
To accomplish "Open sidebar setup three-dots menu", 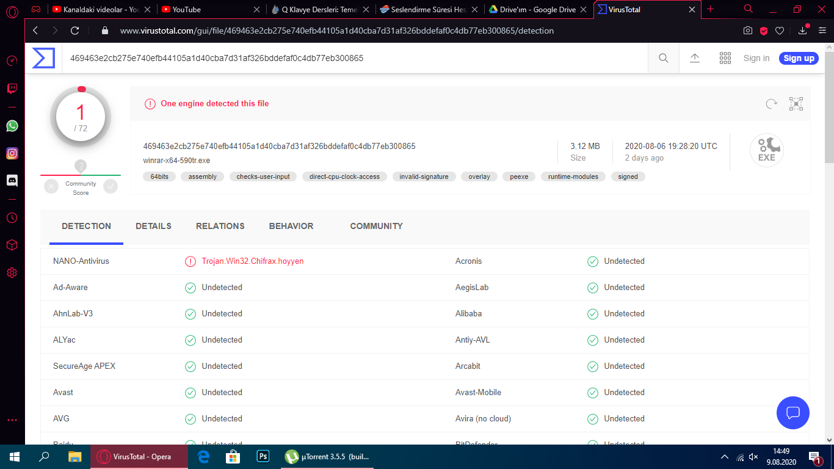I will (12, 420).
